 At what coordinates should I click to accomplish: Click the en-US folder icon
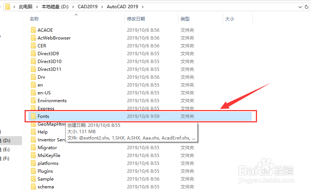pos(33,93)
